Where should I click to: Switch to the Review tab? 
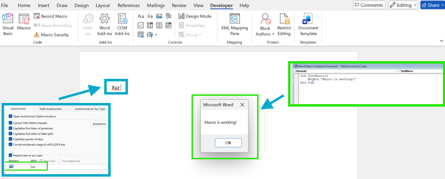tap(179, 5)
